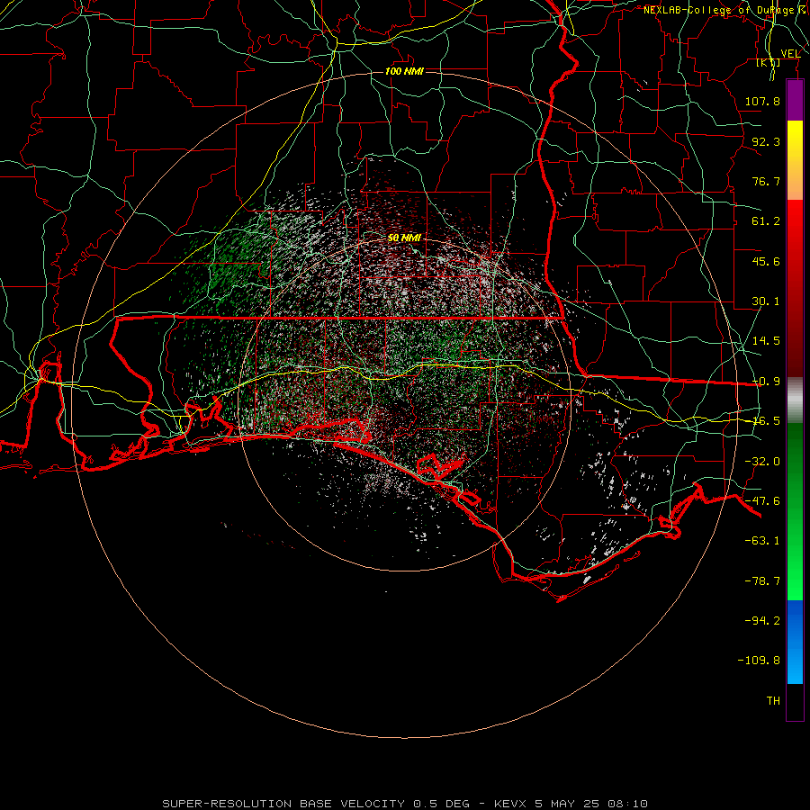Click the 76.7 velocity scale value
The width and height of the screenshot is (810, 810).
(x=766, y=181)
